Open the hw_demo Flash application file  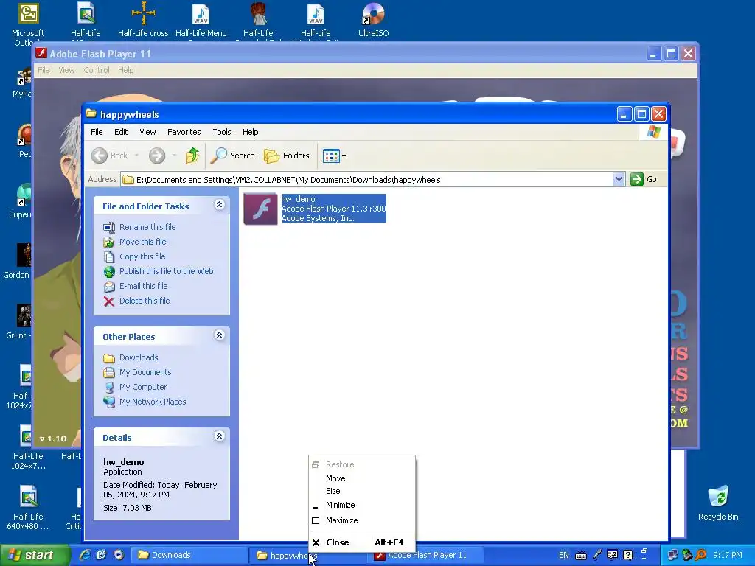(x=260, y=209)
